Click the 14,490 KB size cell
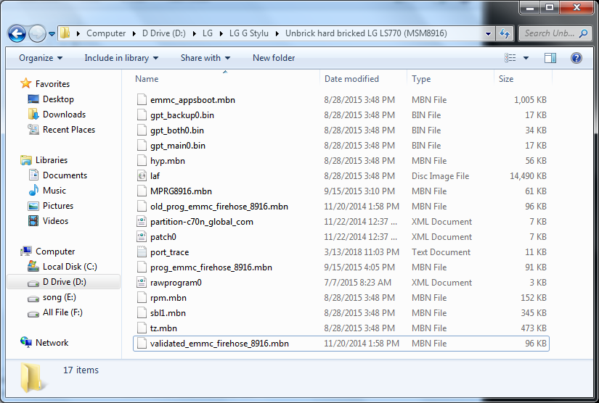Image resolution: width=599 pixels, height=403 pixels. click(x=528, y=175)
